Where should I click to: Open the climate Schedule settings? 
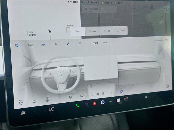159,40
